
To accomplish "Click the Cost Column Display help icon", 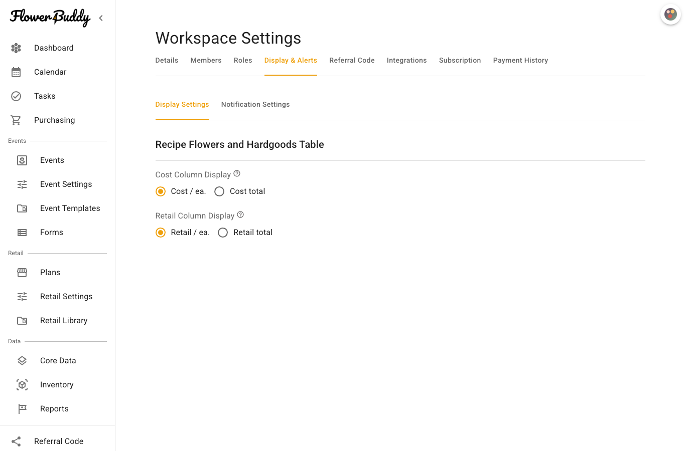I will [237, 174].
